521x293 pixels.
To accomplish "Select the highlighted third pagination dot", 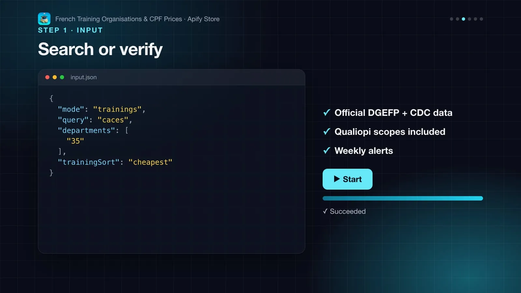I will click(463, 19).
